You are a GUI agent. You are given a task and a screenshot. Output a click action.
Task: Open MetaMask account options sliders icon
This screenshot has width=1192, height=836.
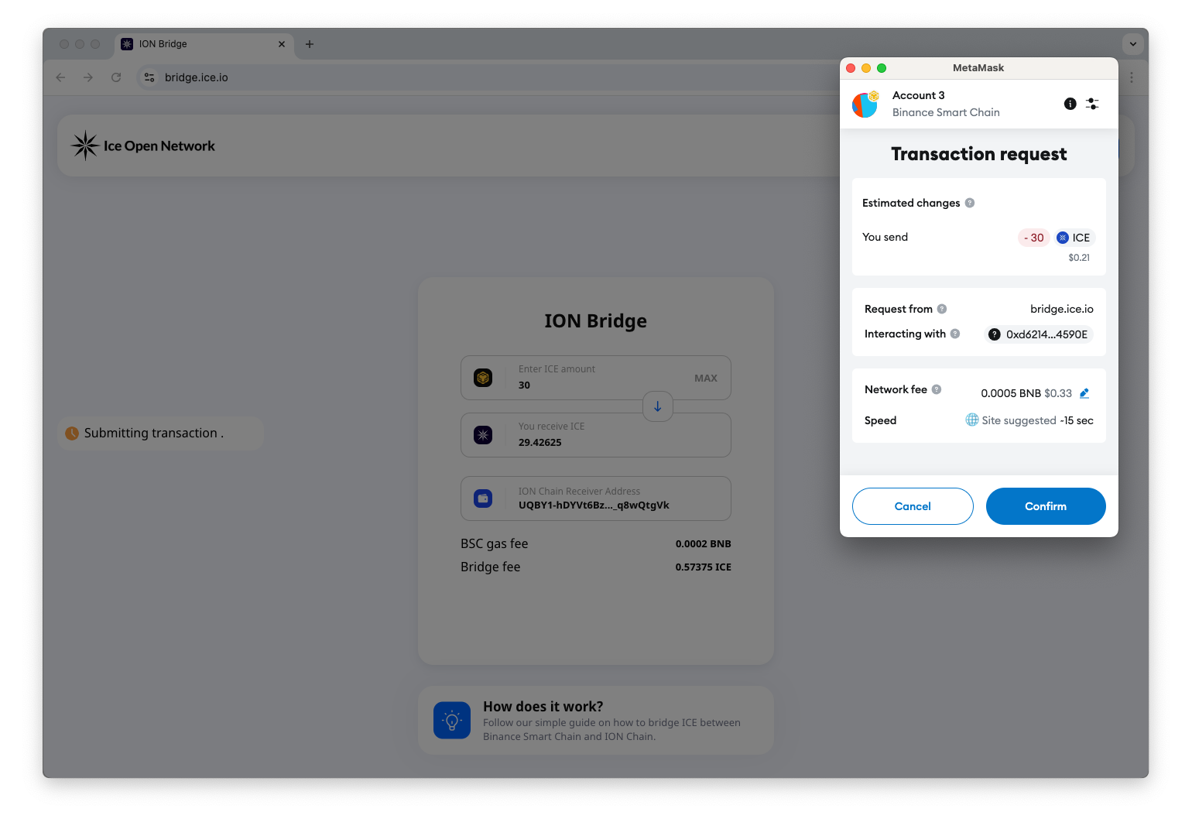(1092, 103)
